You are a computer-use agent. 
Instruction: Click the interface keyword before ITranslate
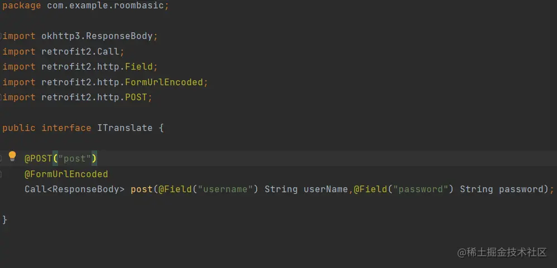[66, 128]
